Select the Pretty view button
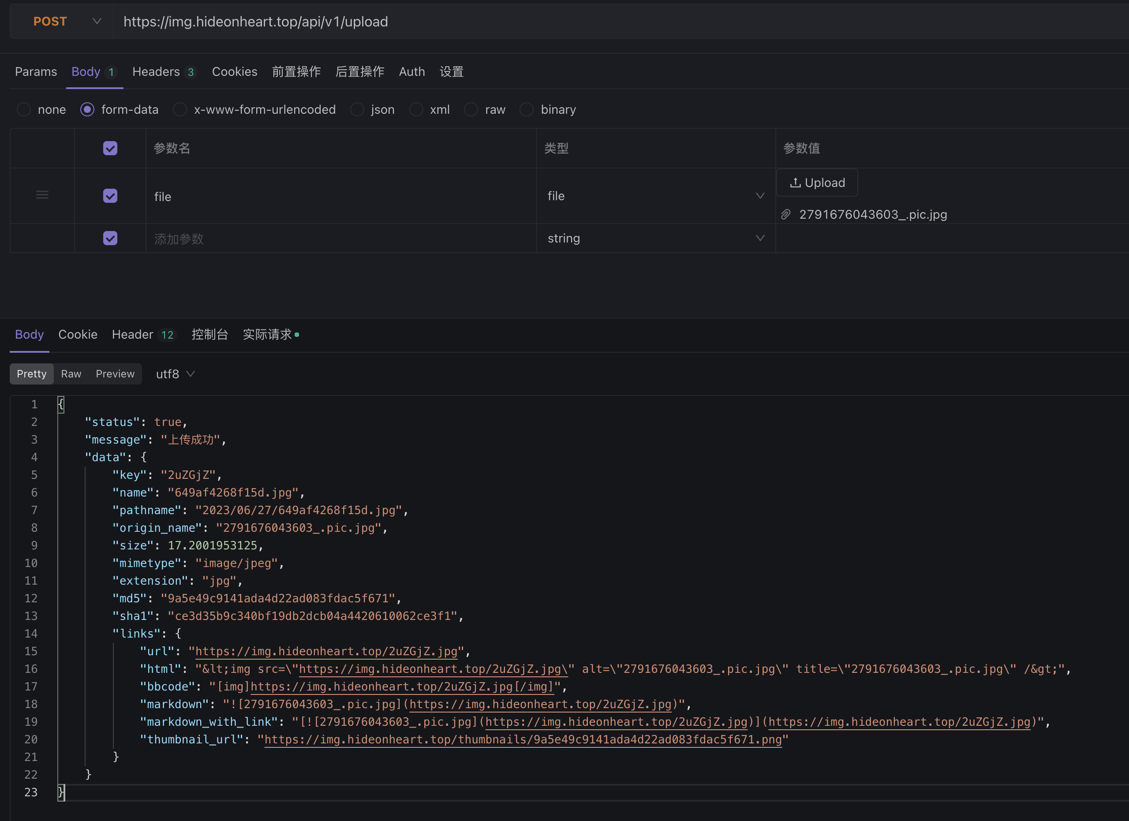1129x821 pixels. [x=31, y=373]
